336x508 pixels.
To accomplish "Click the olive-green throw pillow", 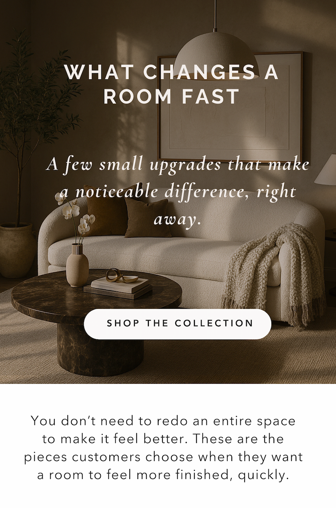I will [148, 218].
